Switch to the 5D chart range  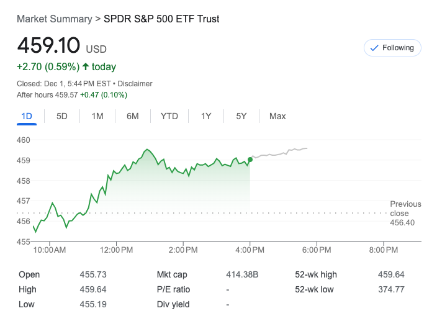point(62,116)
